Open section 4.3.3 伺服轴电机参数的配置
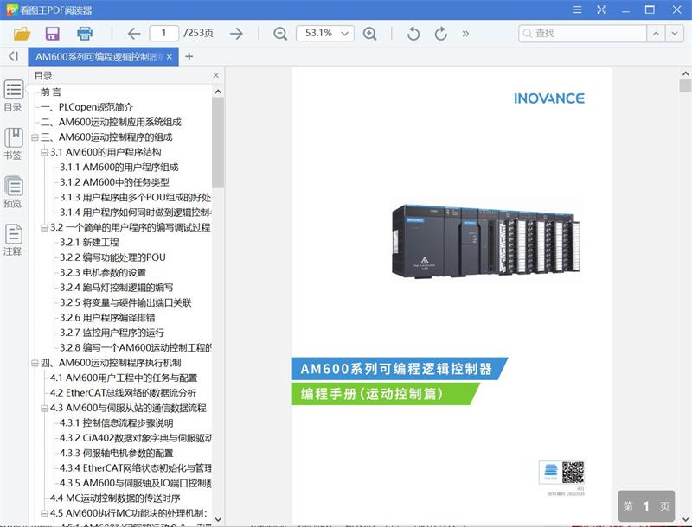 tap(117, 453)
